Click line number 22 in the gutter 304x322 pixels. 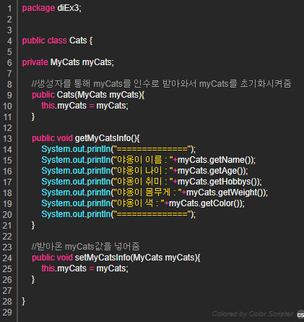click(x=7, y=237)
